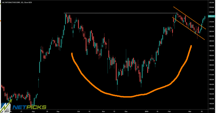
Task: Click the 192.00 price axis label
Action: 211,51
